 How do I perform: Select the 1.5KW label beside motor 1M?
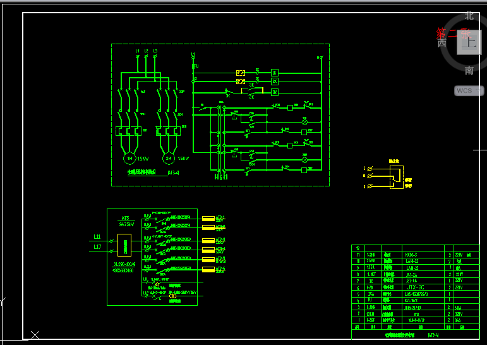click(143, 159)
